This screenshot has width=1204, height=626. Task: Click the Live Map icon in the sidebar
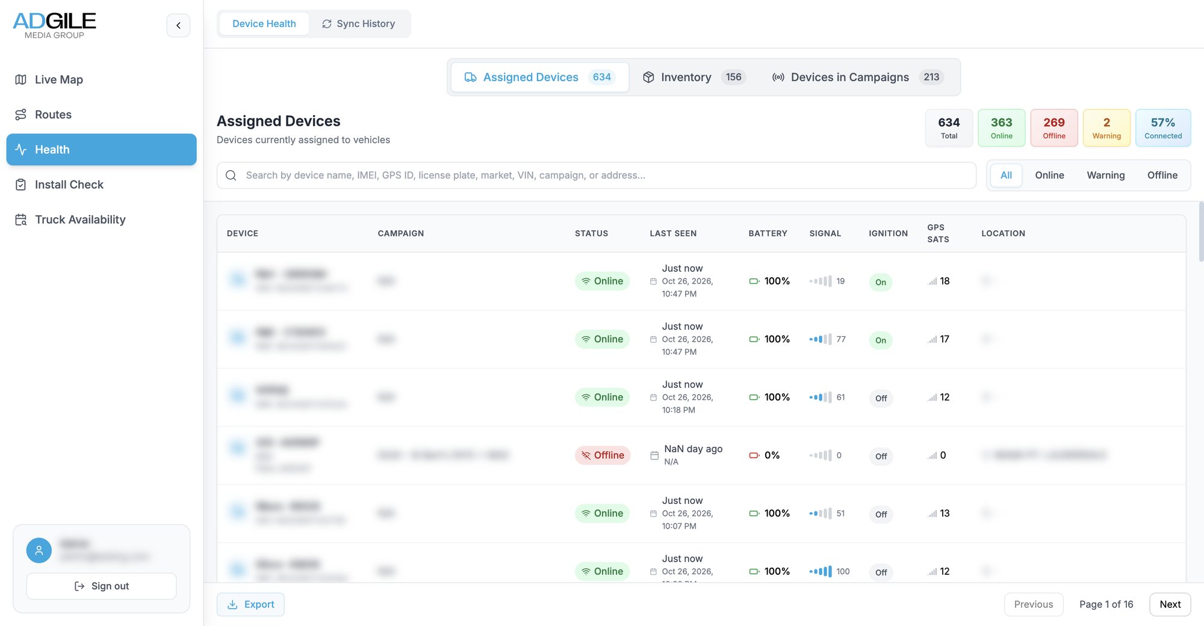pyautogui.click(x=20, y=79)
